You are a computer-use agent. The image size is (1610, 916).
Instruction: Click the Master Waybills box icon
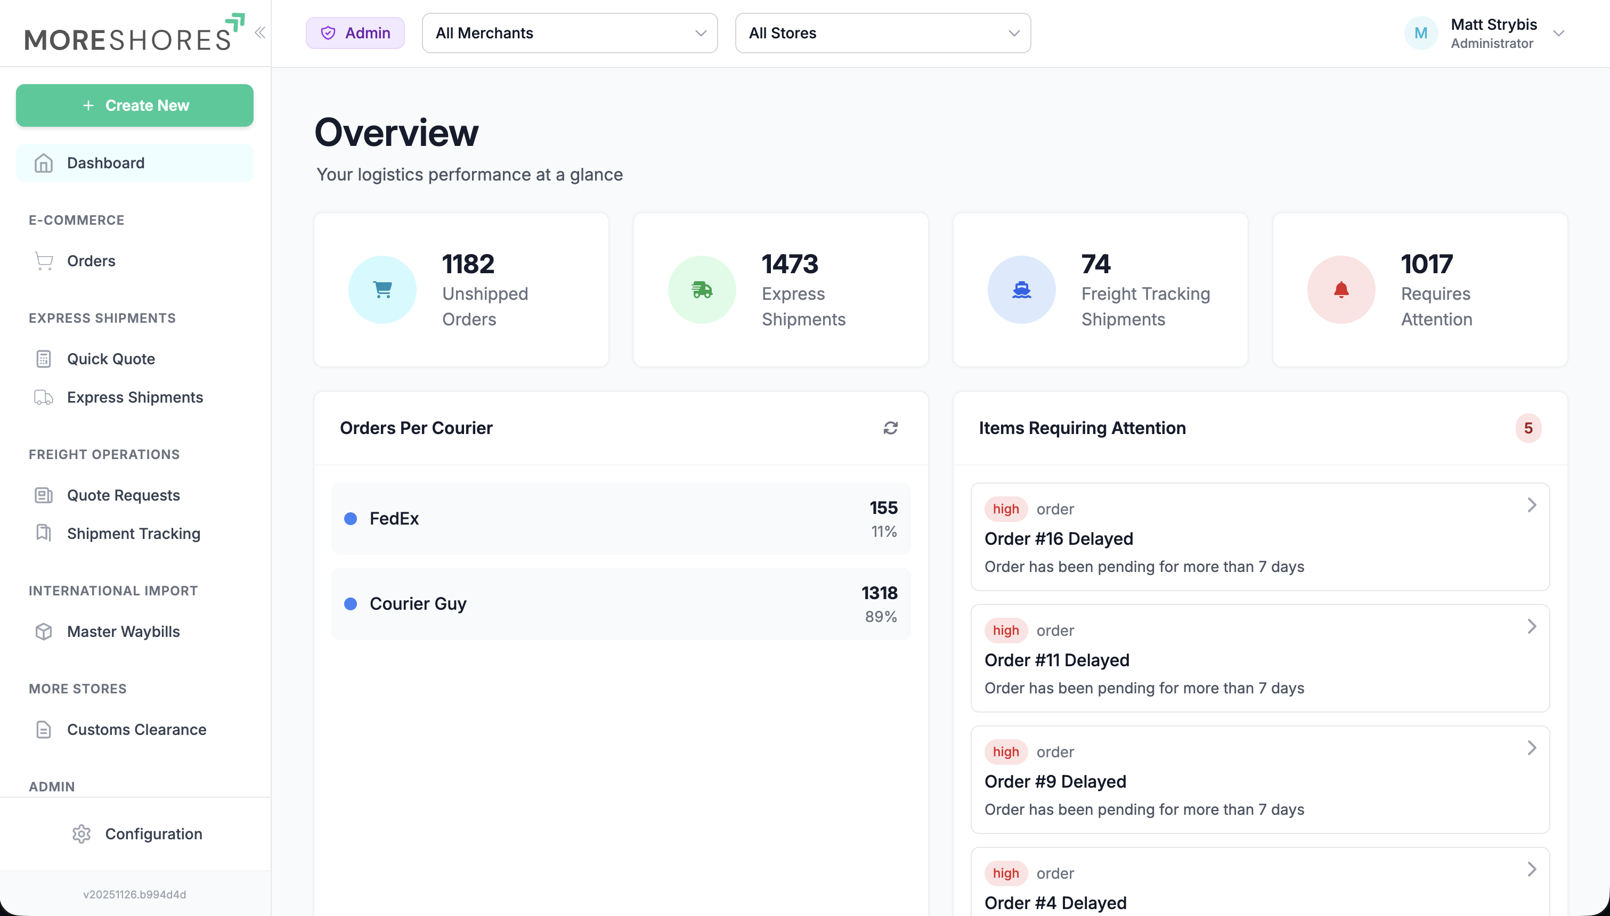(x=43, y=631)
